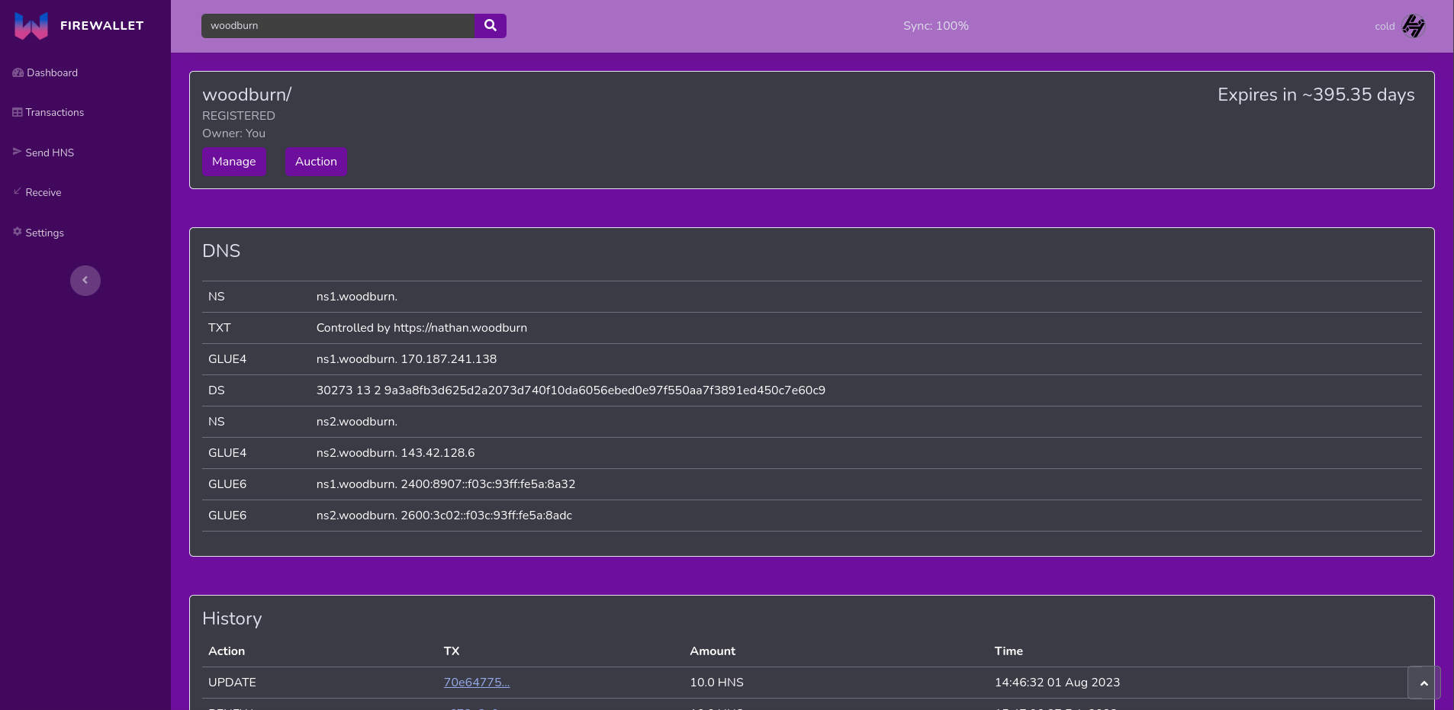Click the search magnifier icon
The width and height of the screenshot is (1454, 710).
point(490,25)
